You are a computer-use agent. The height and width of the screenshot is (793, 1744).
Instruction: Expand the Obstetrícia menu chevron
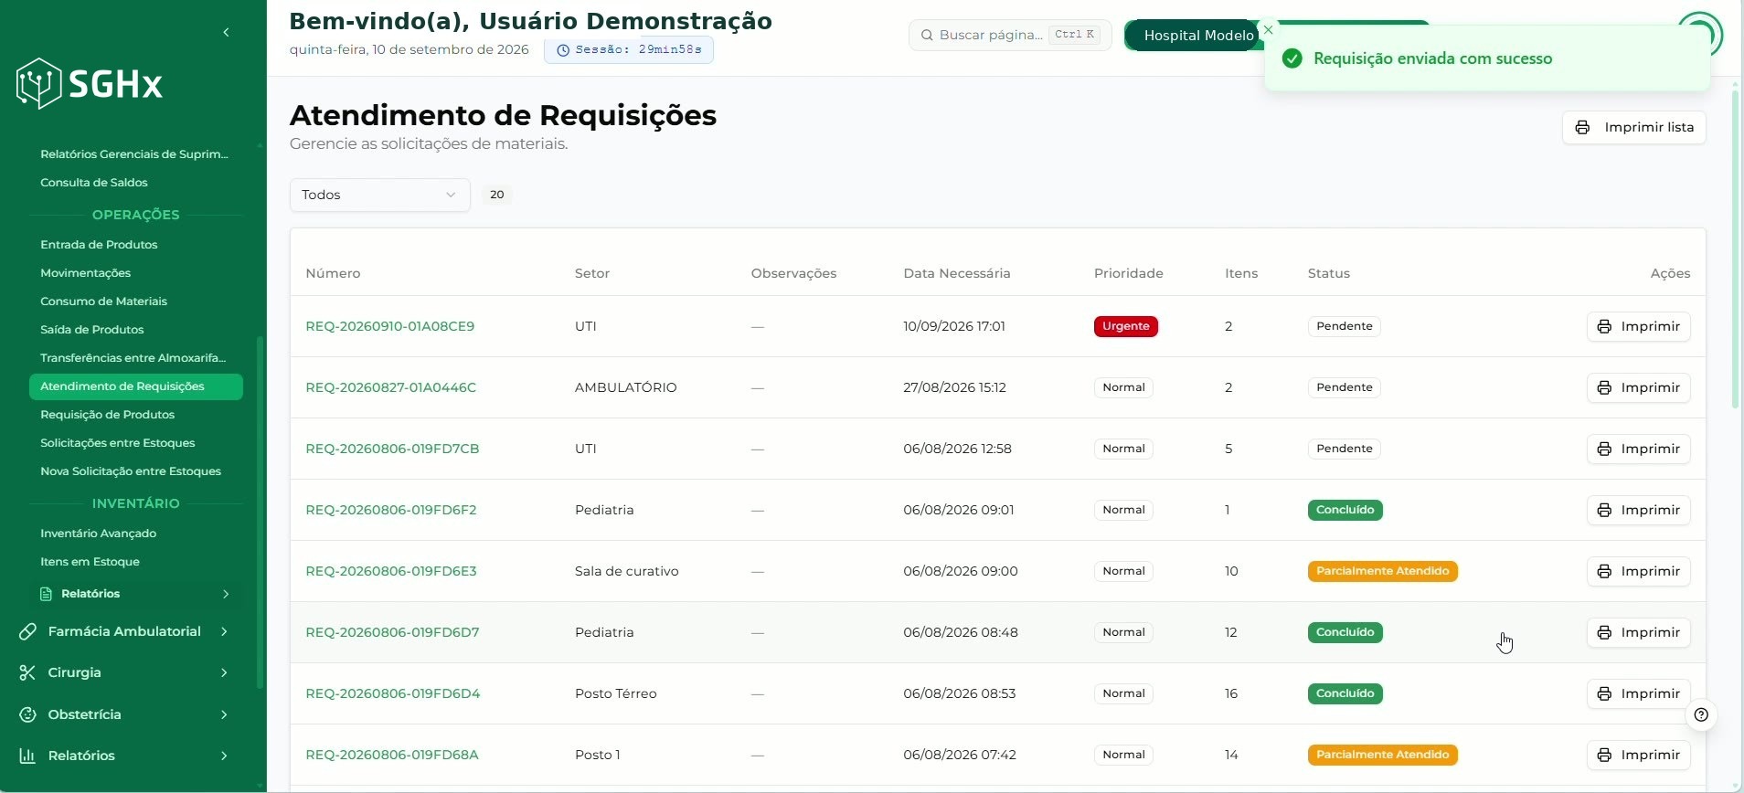224,714
